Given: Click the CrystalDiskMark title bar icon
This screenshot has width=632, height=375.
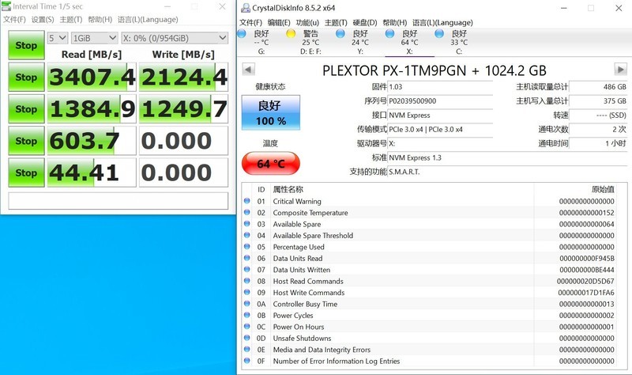Looking at the screenshot, I should [6, 6].
